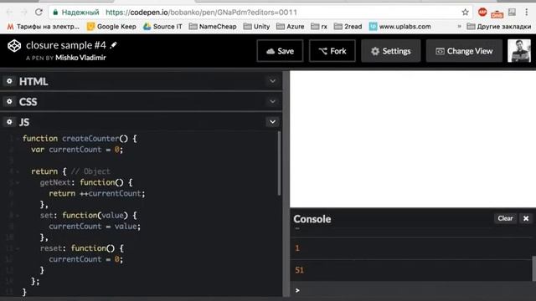Click the CSS panel title
This screenshot has width=536, height=301.
(x=28, y=102)
